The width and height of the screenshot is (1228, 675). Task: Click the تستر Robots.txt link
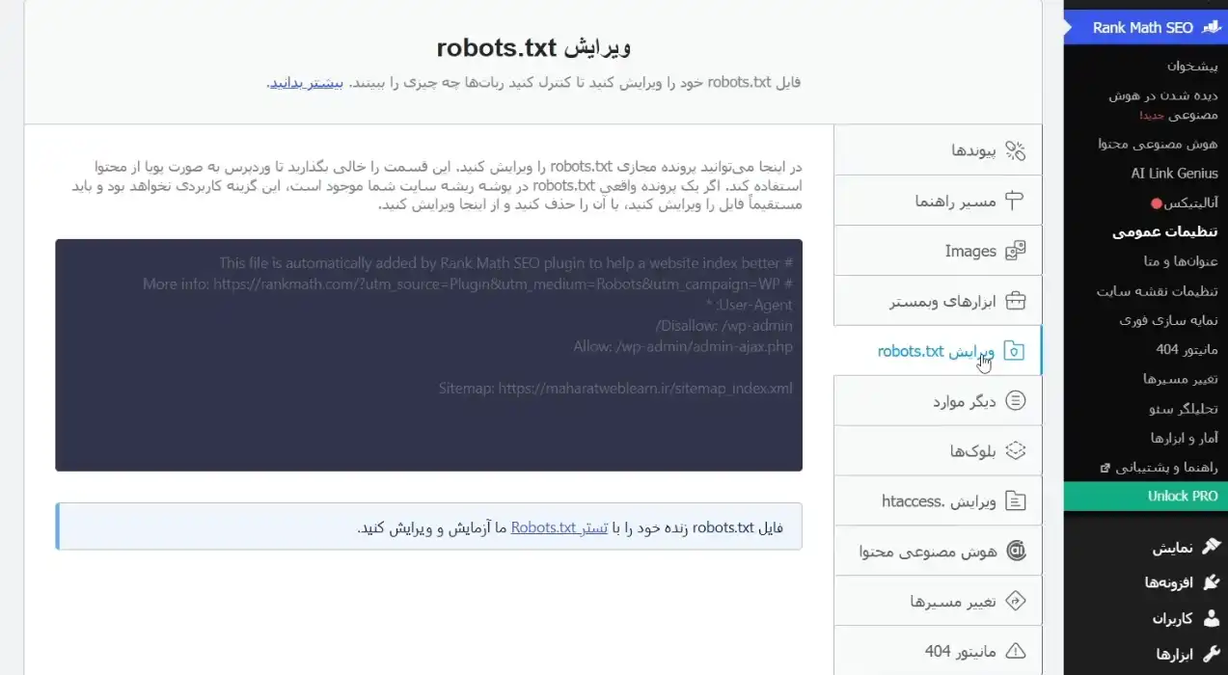click(559, 527)
